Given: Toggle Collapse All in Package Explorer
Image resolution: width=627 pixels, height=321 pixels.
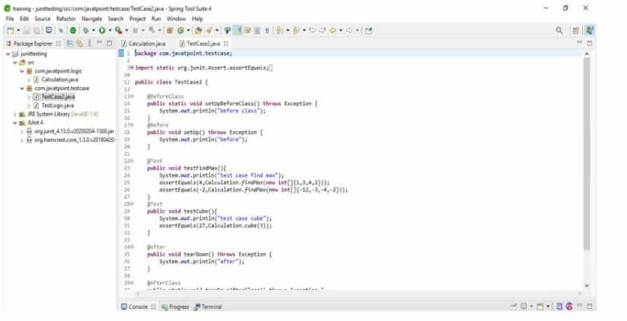Looking at the screenshot, I should point(69,43).
